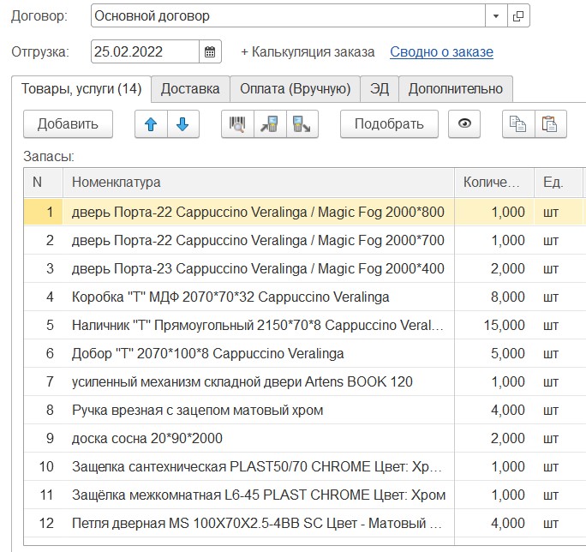The width and height of the screenshot is (586, 552).
Task: Click the data collection terminal load icon
Action: click(270, 124)
